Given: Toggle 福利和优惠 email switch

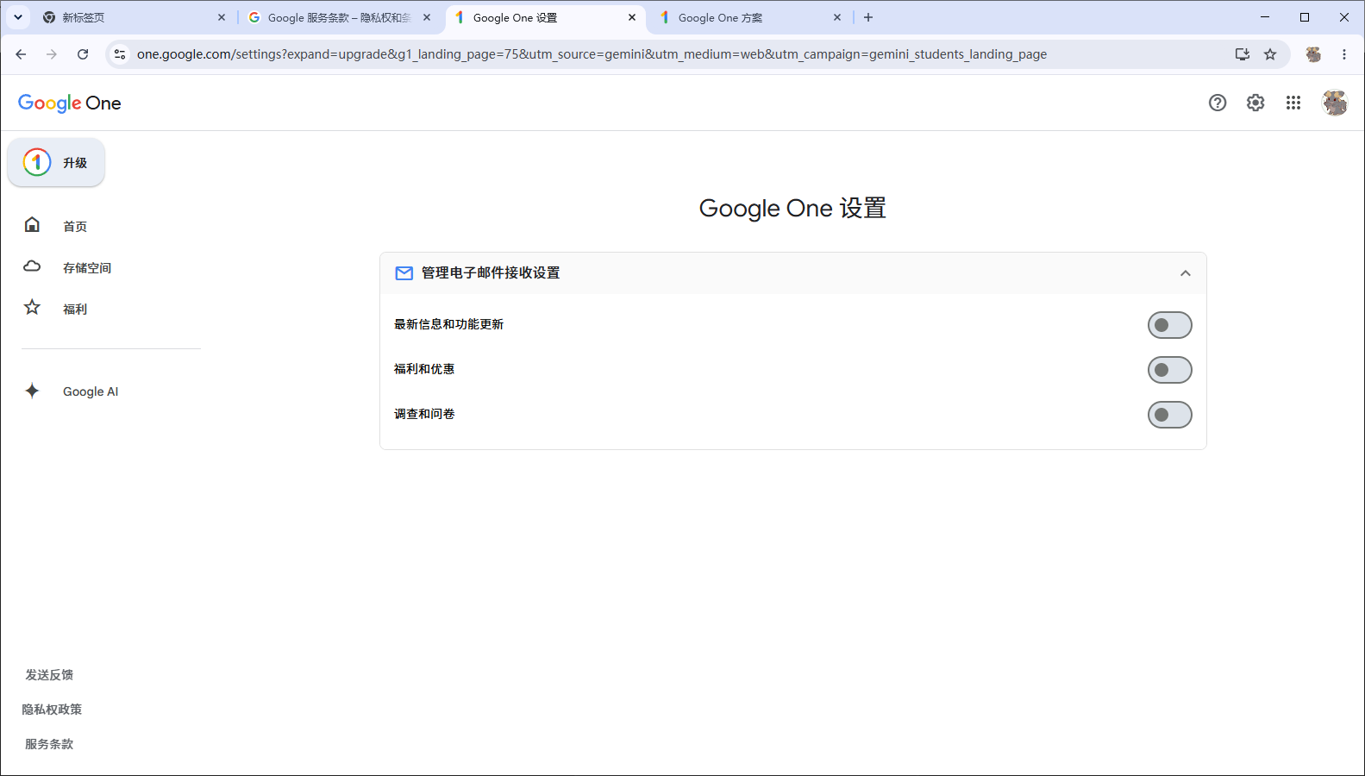Looking at the screenshot, I should (x=1170, y=370).
